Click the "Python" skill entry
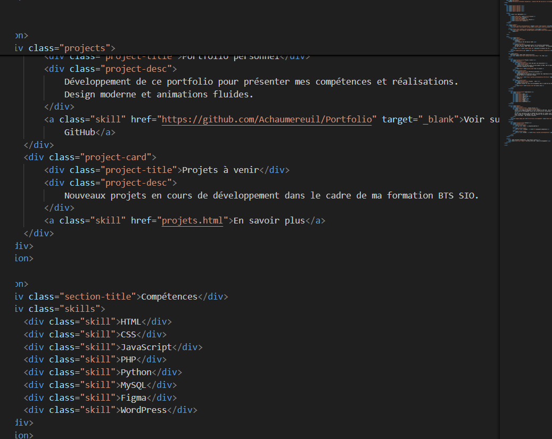Image resolution: width=552 pixels, height=439 pixels. [136, 372]
